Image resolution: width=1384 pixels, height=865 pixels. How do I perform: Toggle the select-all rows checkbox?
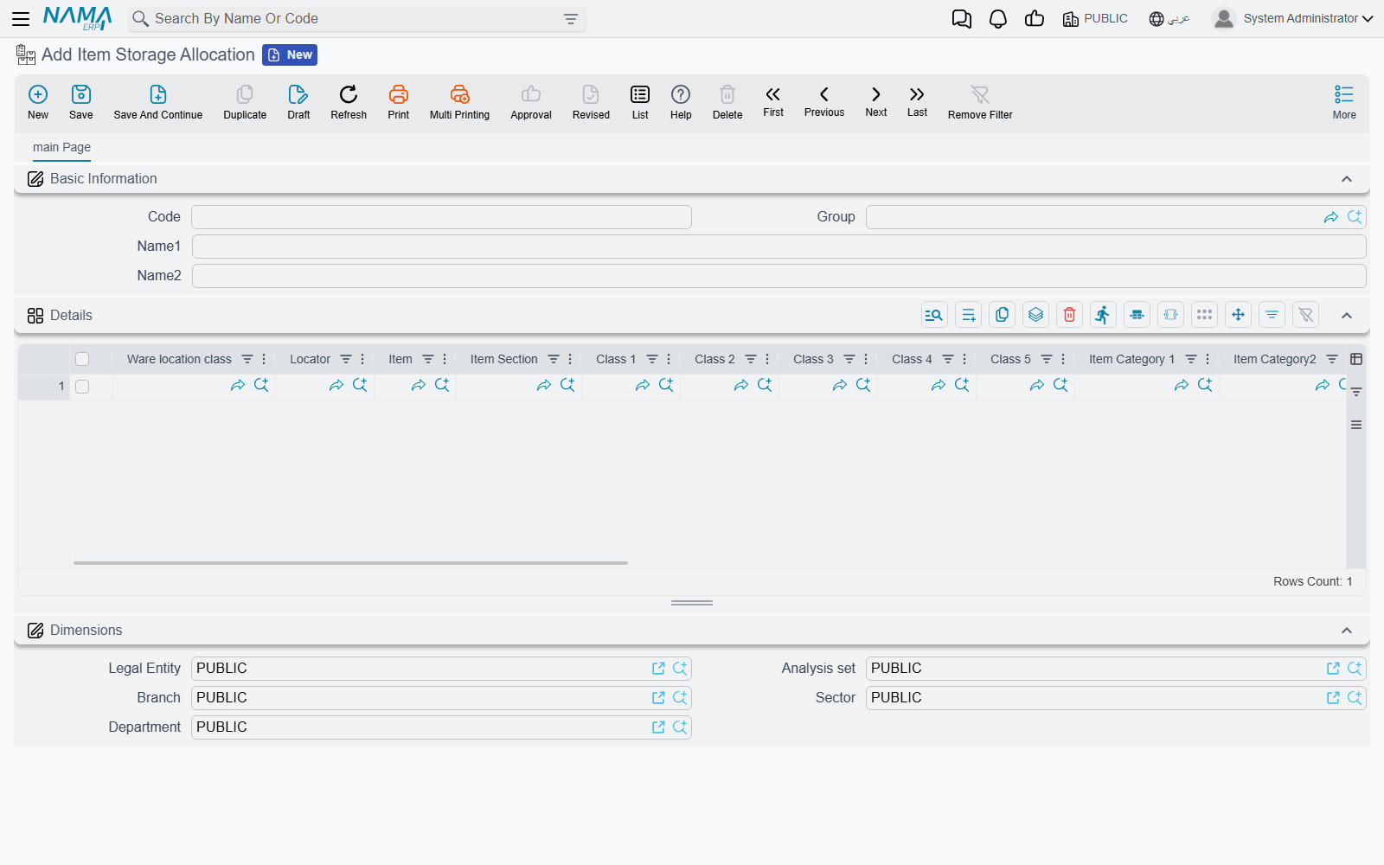pyautogui.click(x=82, y=359)
